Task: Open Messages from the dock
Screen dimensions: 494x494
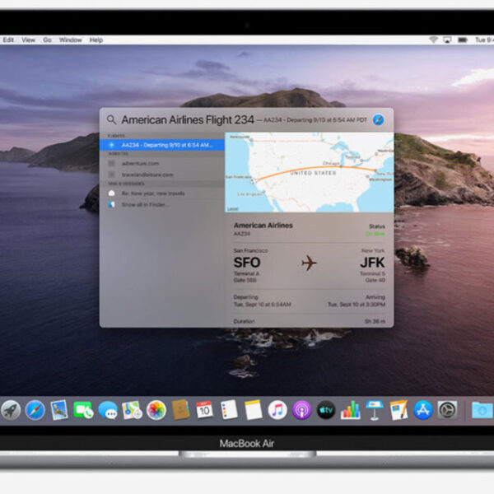Action: click(x=108, y=410)
